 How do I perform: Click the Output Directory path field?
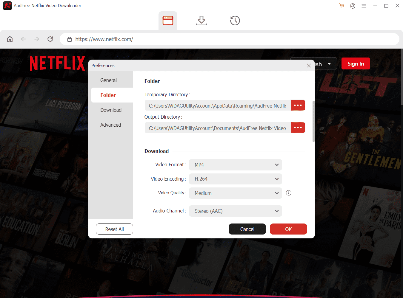[218, 128]
